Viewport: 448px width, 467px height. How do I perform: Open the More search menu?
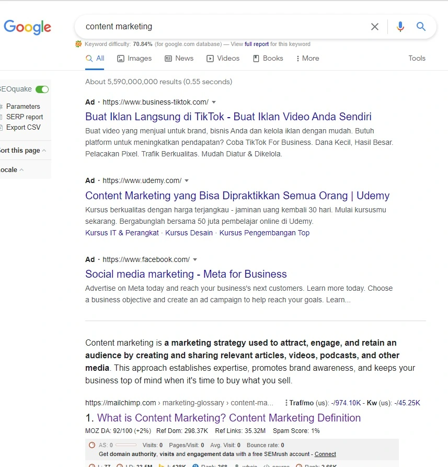coord(308,59)
